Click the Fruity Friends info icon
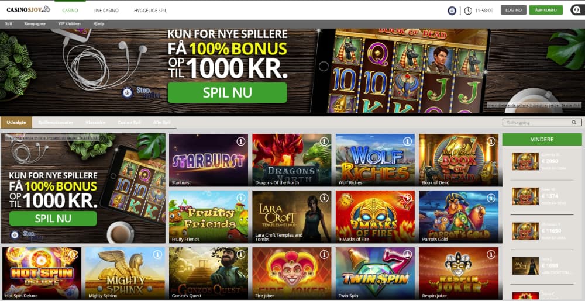Screen dimensions: 585x301 tap(240, 198)
